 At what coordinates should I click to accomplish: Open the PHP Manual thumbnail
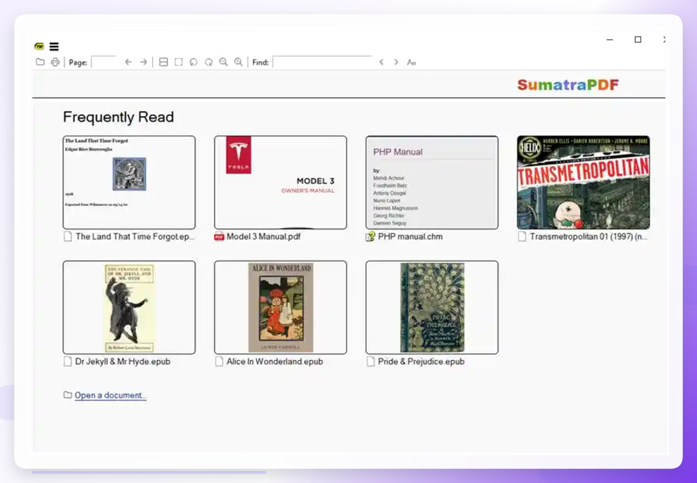432,183
